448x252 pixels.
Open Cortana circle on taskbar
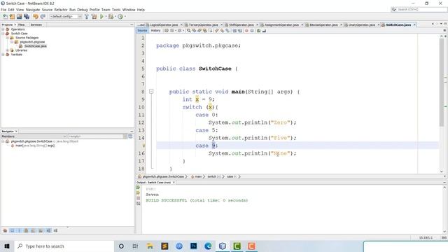click(x=121, y=246)
